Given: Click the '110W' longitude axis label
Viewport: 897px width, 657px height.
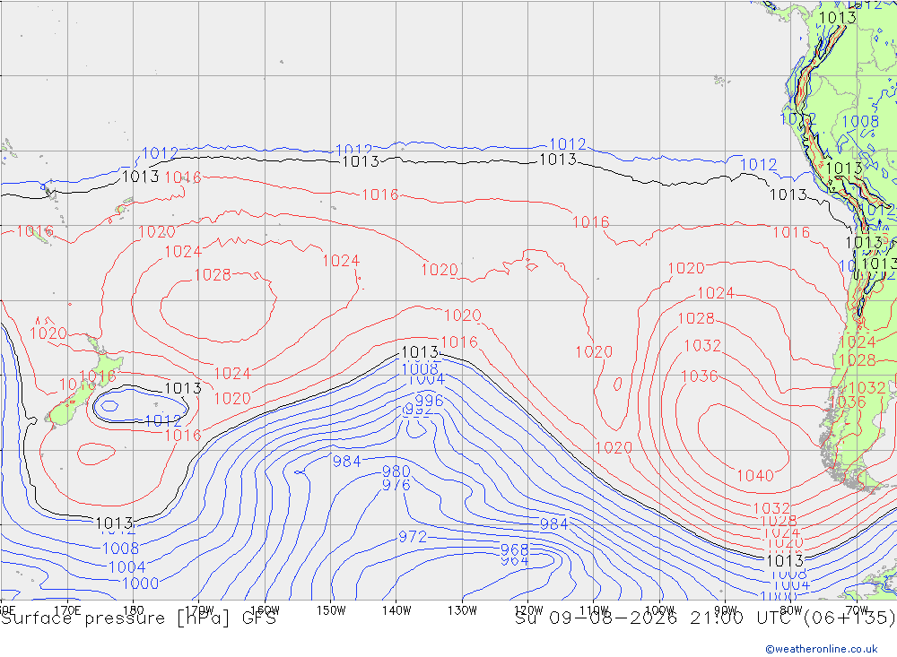Looking at the screenshot, I should (x=594, y=610).
